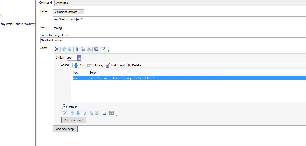Click the delete X icon in the top Script toolbar

[57, 49]
